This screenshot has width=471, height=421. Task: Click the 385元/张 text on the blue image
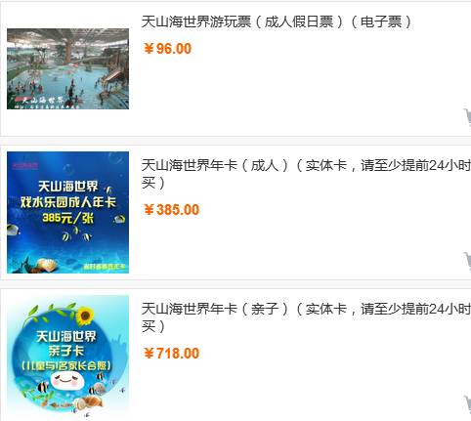(67, 218)
